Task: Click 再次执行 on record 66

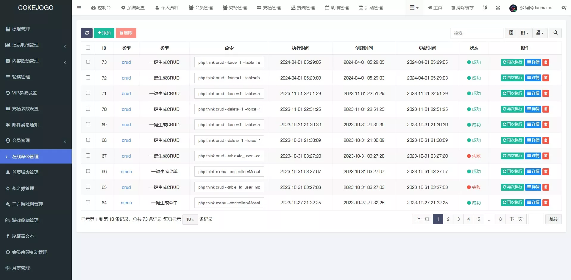Action: (x=512, y=172)
